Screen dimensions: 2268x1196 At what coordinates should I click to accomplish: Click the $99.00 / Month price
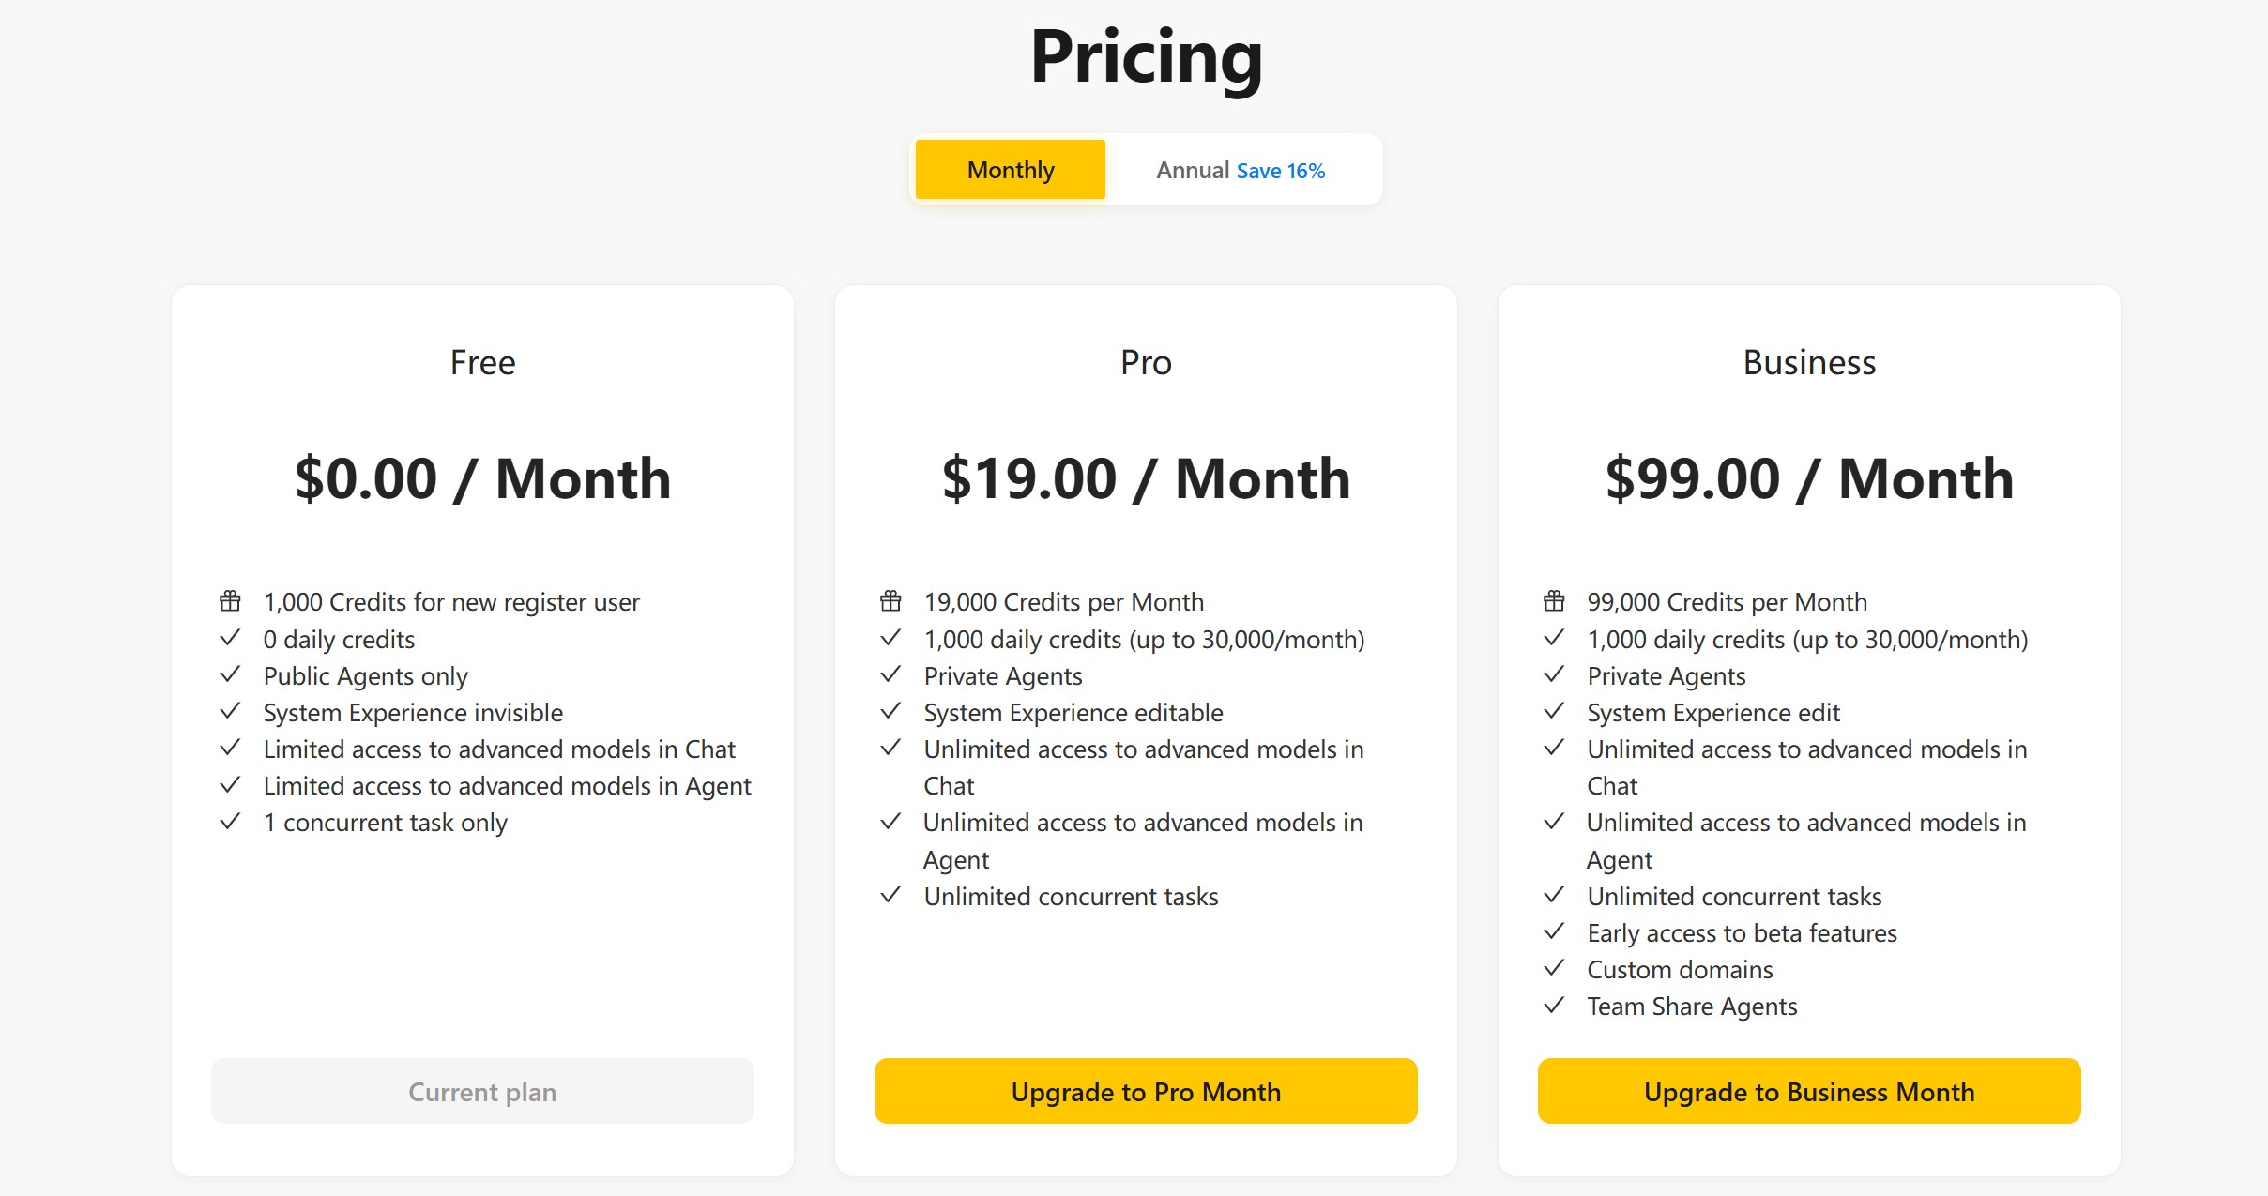tap(1809, 478)
